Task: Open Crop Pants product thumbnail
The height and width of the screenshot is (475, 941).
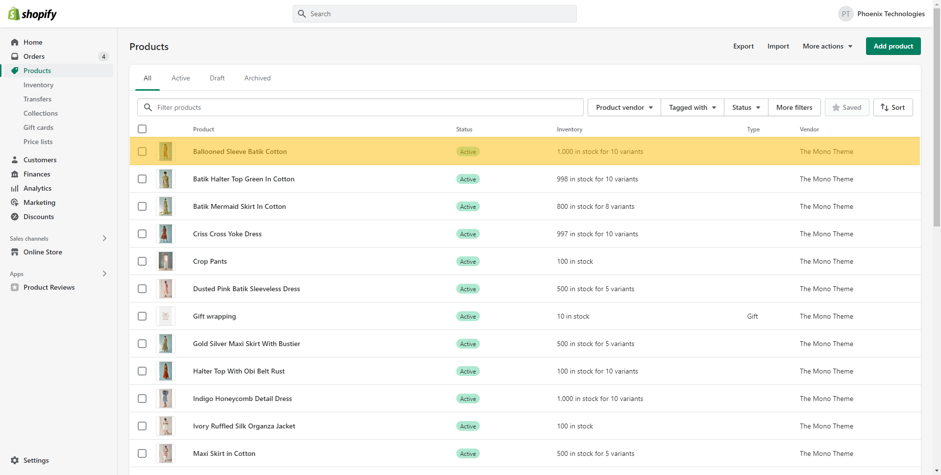Action: pos(166,261)
